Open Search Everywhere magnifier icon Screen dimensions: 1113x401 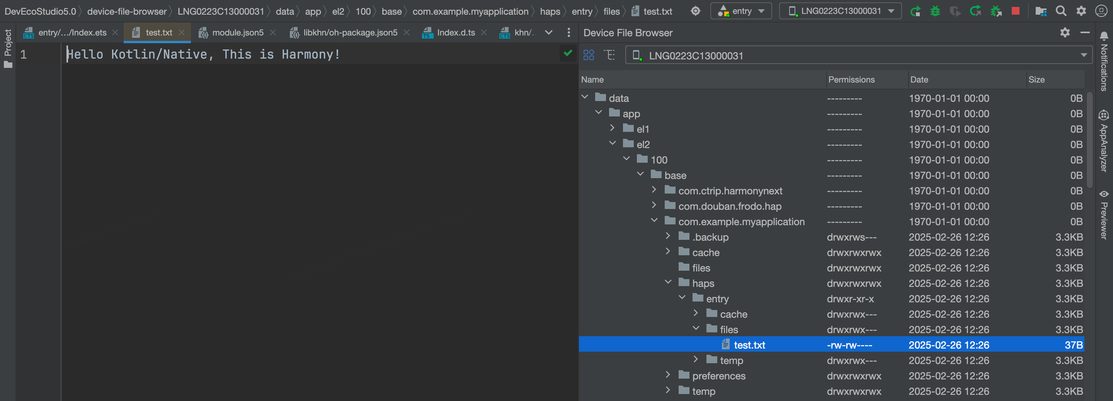click(1061, 11)
